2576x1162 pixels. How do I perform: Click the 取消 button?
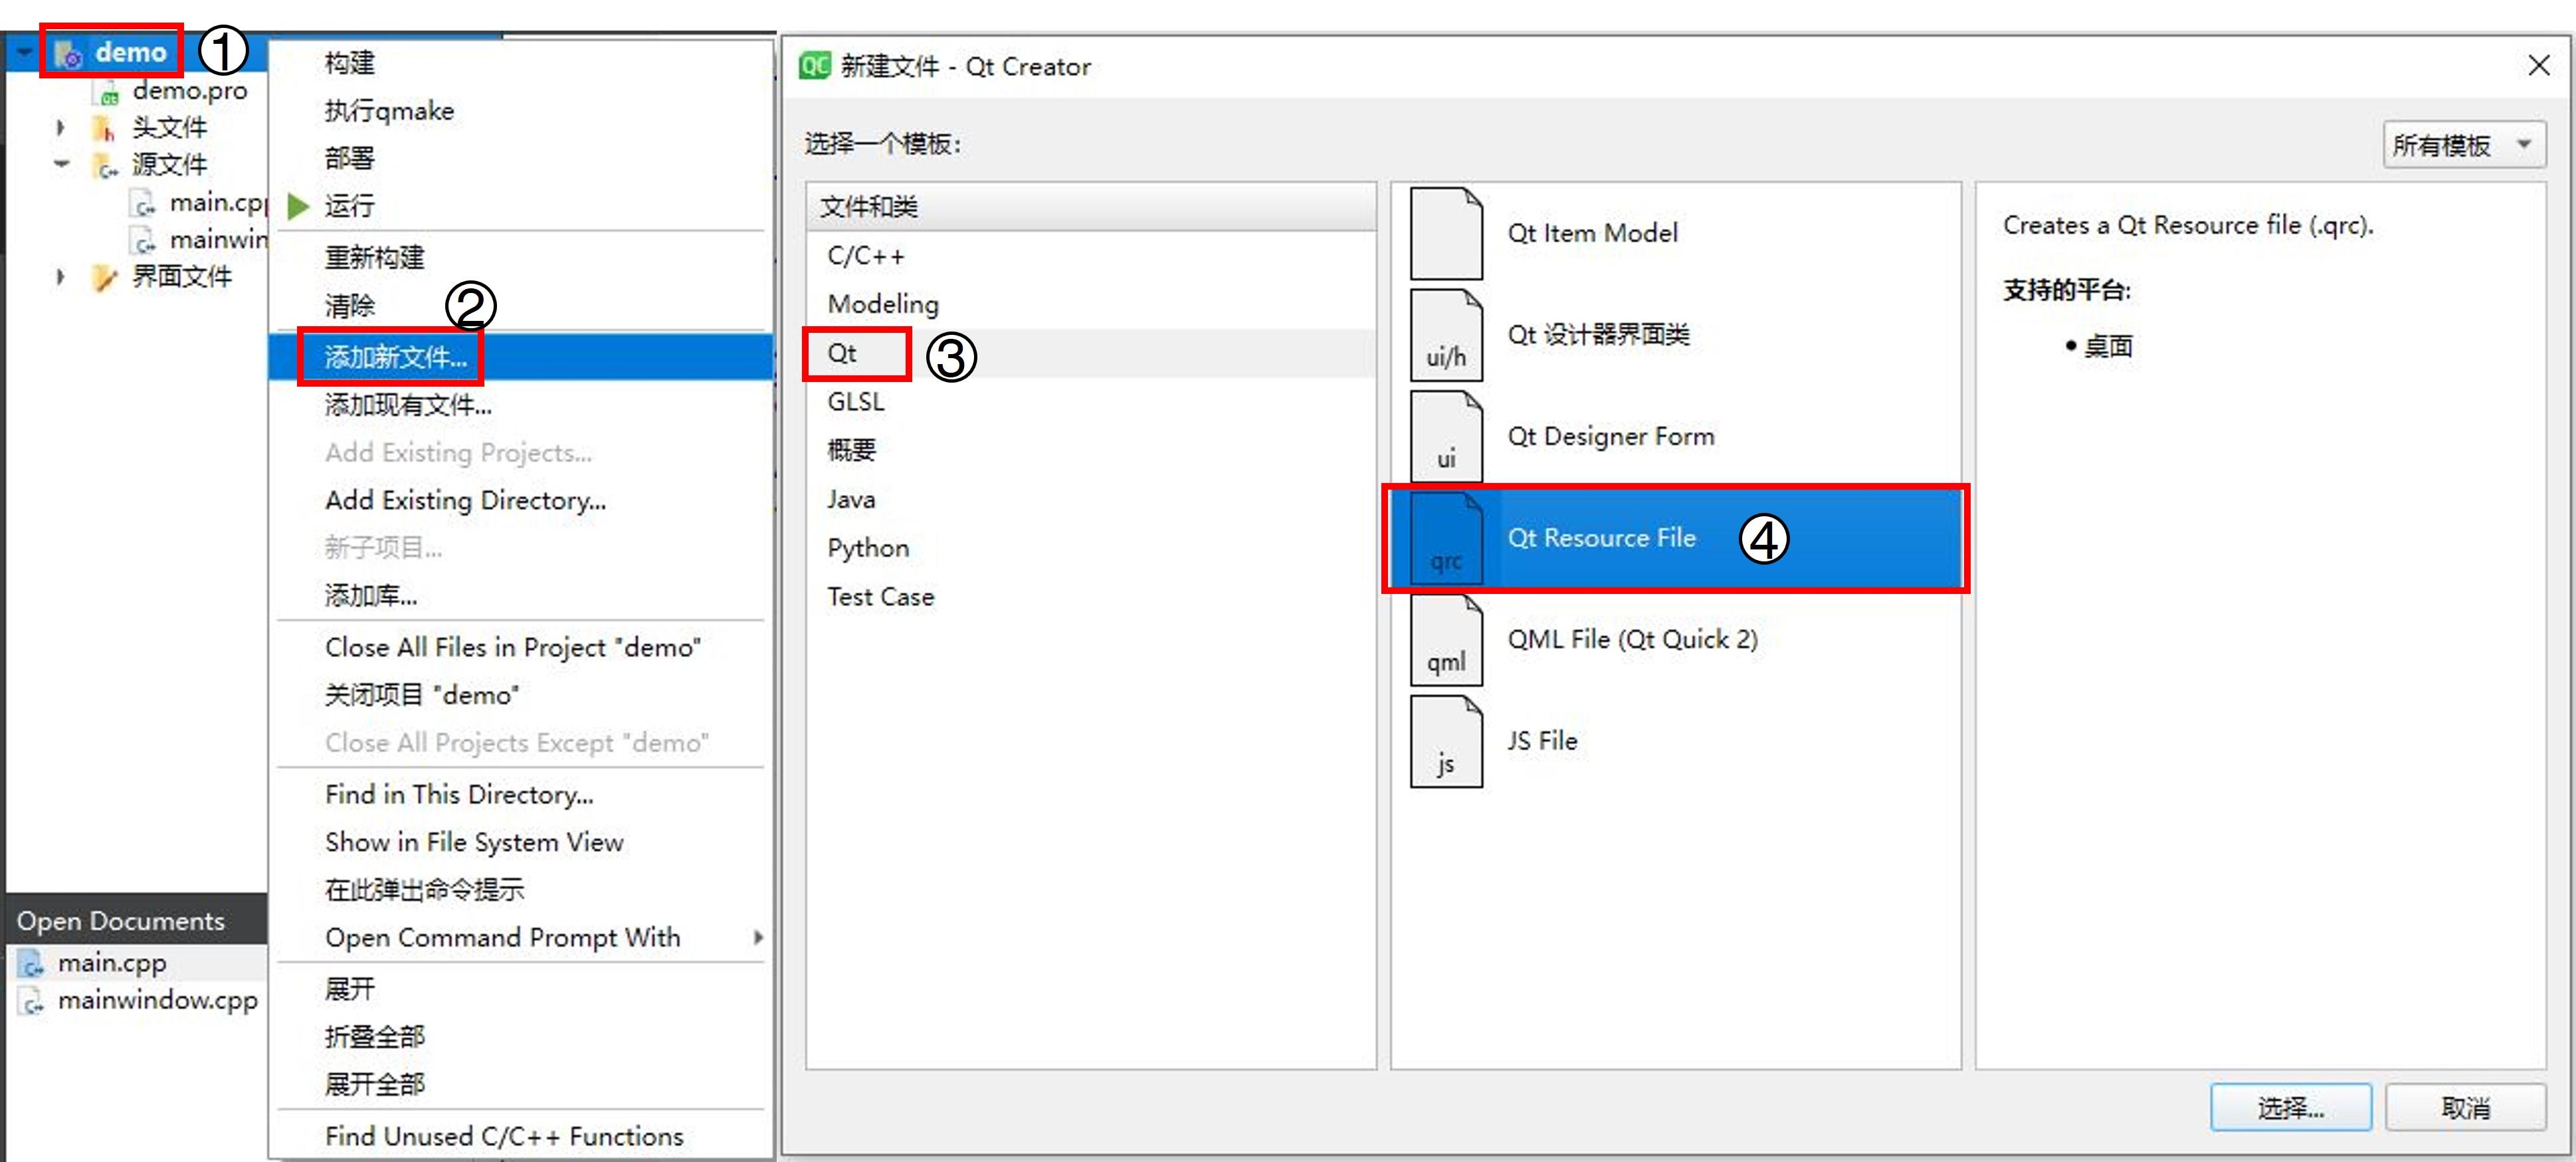(x=2466, y=1108)
